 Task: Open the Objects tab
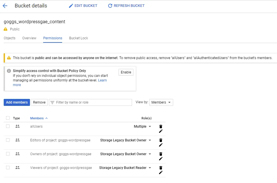[9, 38]
